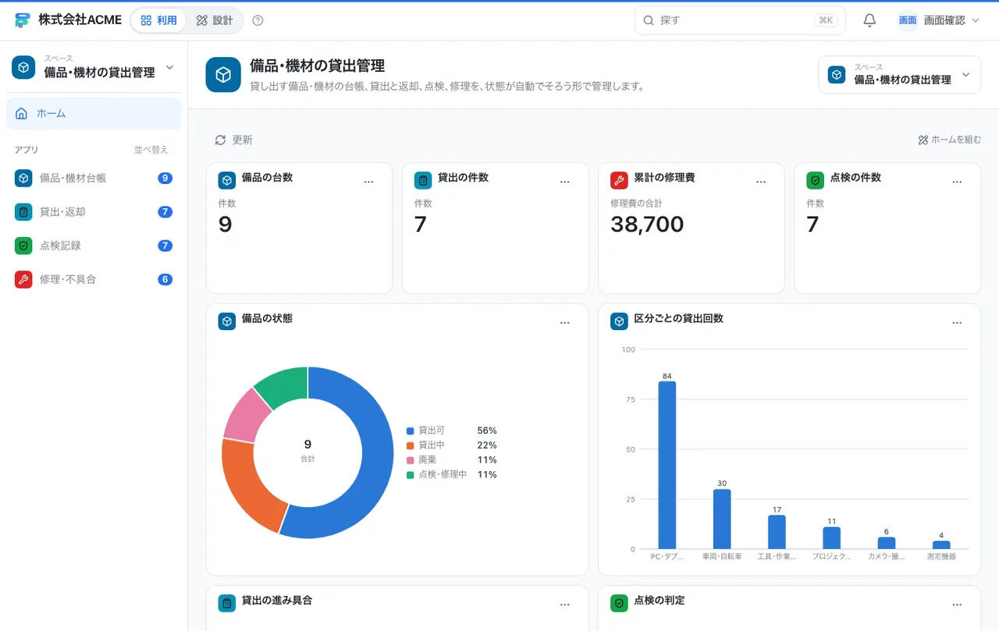The height and width of the screenshot is (631, 999).
Task: Switch to 利用 mode
Action: pyautogui.click(x=158, y=20)
